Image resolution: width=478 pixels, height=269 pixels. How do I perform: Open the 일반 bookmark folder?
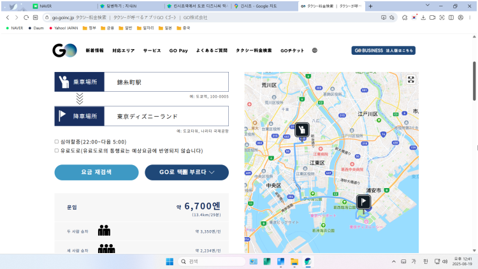point(126,28)
